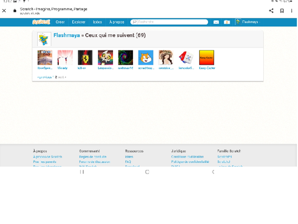Screen dimensions: 298x224
Task: Open the Rubik's cube follower avatar
Action: point(186,58)
